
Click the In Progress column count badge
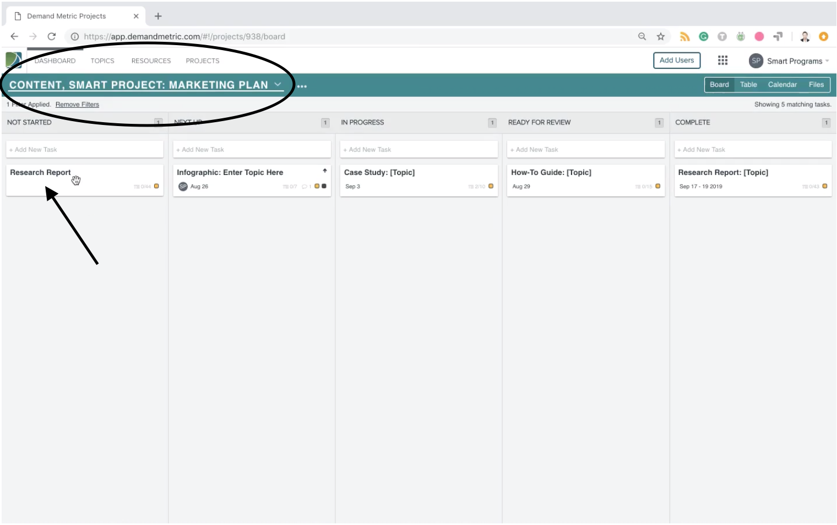(x=492, y=123)
